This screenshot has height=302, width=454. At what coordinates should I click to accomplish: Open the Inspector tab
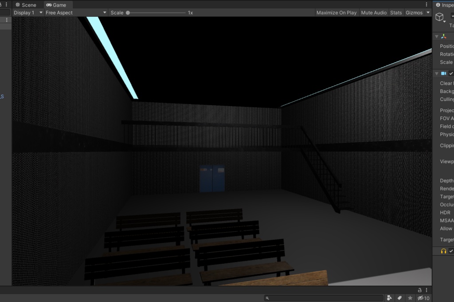pos(444,5)
